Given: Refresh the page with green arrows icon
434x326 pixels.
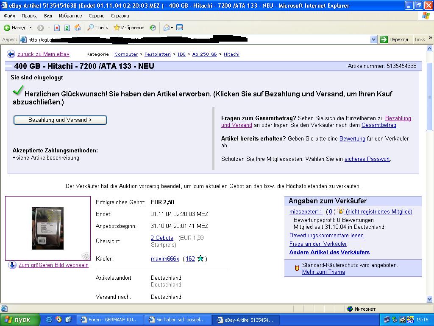Looking at the screenshot, I should 67,28.
